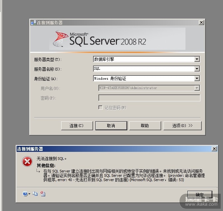
Task: Open the disabled 用户名 dropdown arrow
Action: [197, 88]
